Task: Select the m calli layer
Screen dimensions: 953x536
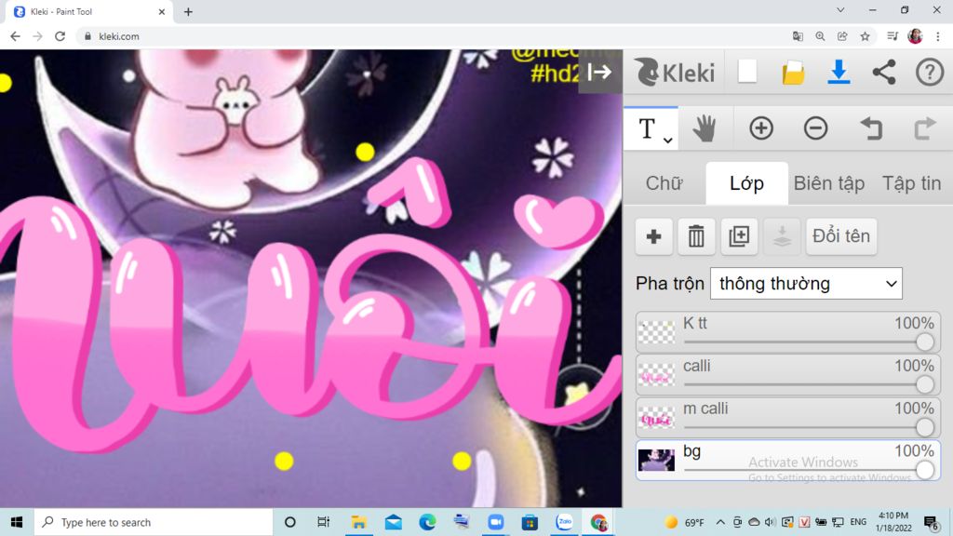Action: click(x=787, y=417)
